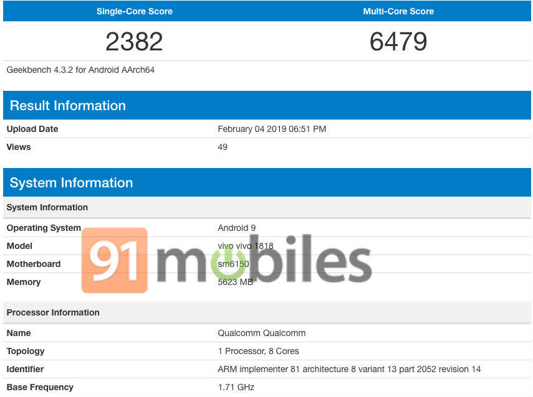Image resolution: width=533 pixels, height=397 pixels.
Task: Click the single-core score 2382
Action: (x=134, y=41)
